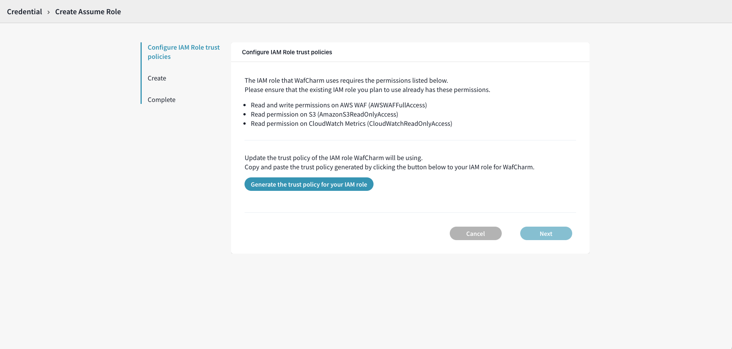Proceed with the Next button
732x349 pixels.
click(546, 234)
